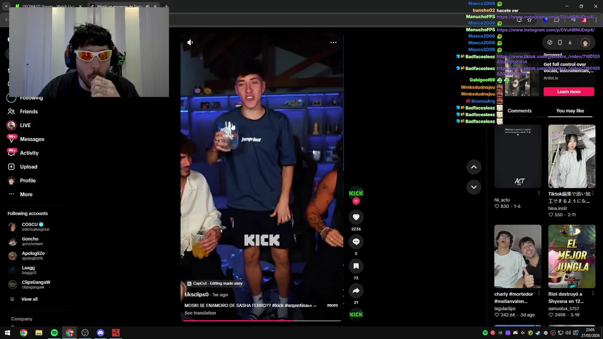603x339 pixels.
Task: Open the Windows Start button
Action: (x=8, y=333)
